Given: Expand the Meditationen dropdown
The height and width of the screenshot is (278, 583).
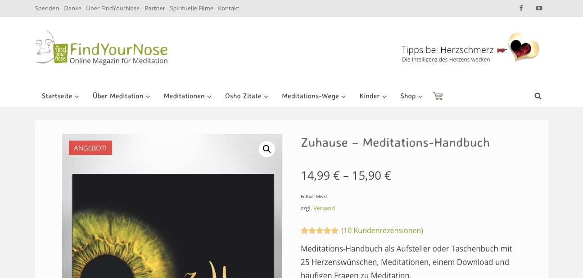Looking at the screenshot, I should [187, 96].
